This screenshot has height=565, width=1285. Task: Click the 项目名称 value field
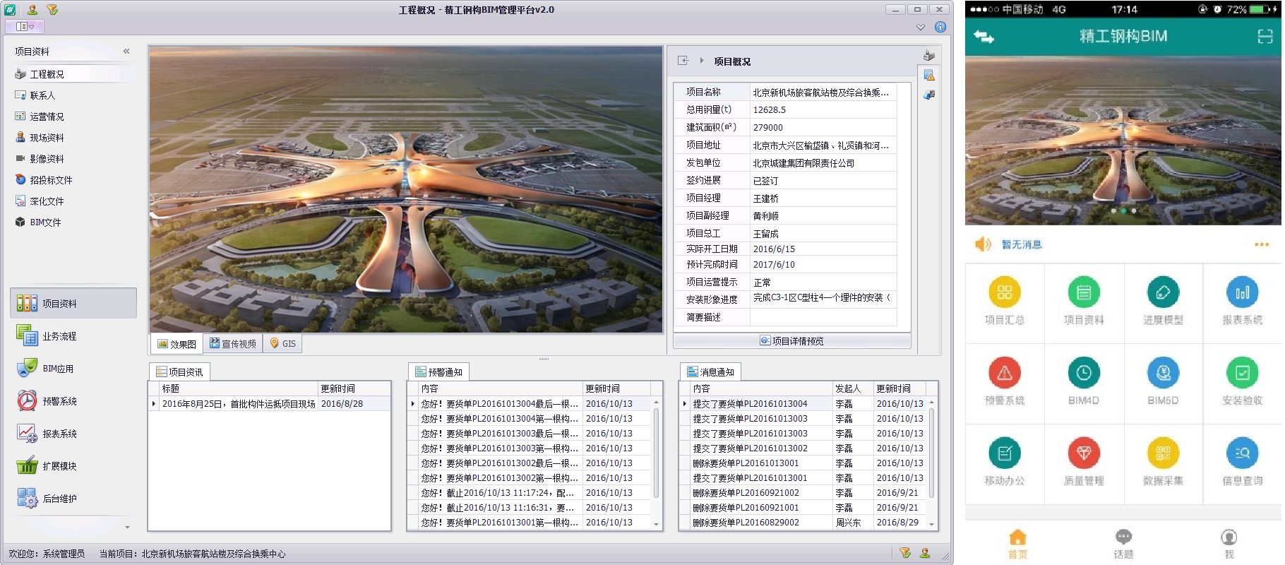[x=823, y=93]
